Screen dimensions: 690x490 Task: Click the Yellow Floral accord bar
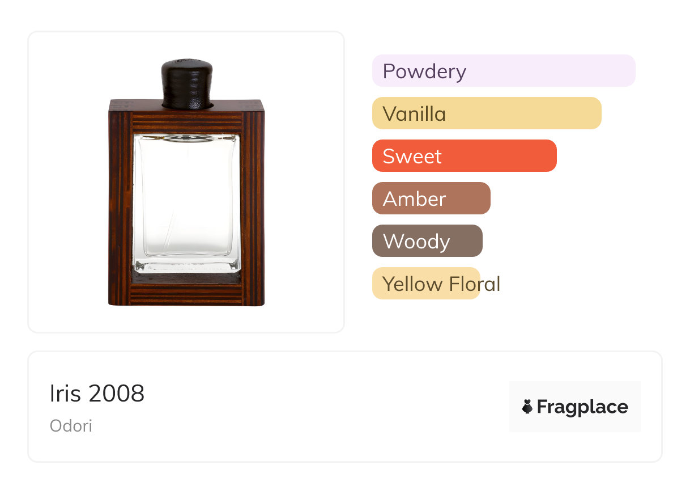coord(426,284)
